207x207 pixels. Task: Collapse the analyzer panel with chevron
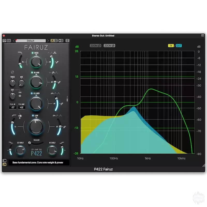tap(67, 97)
